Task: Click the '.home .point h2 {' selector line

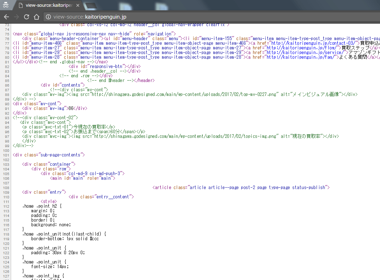Action: [42, 206]
